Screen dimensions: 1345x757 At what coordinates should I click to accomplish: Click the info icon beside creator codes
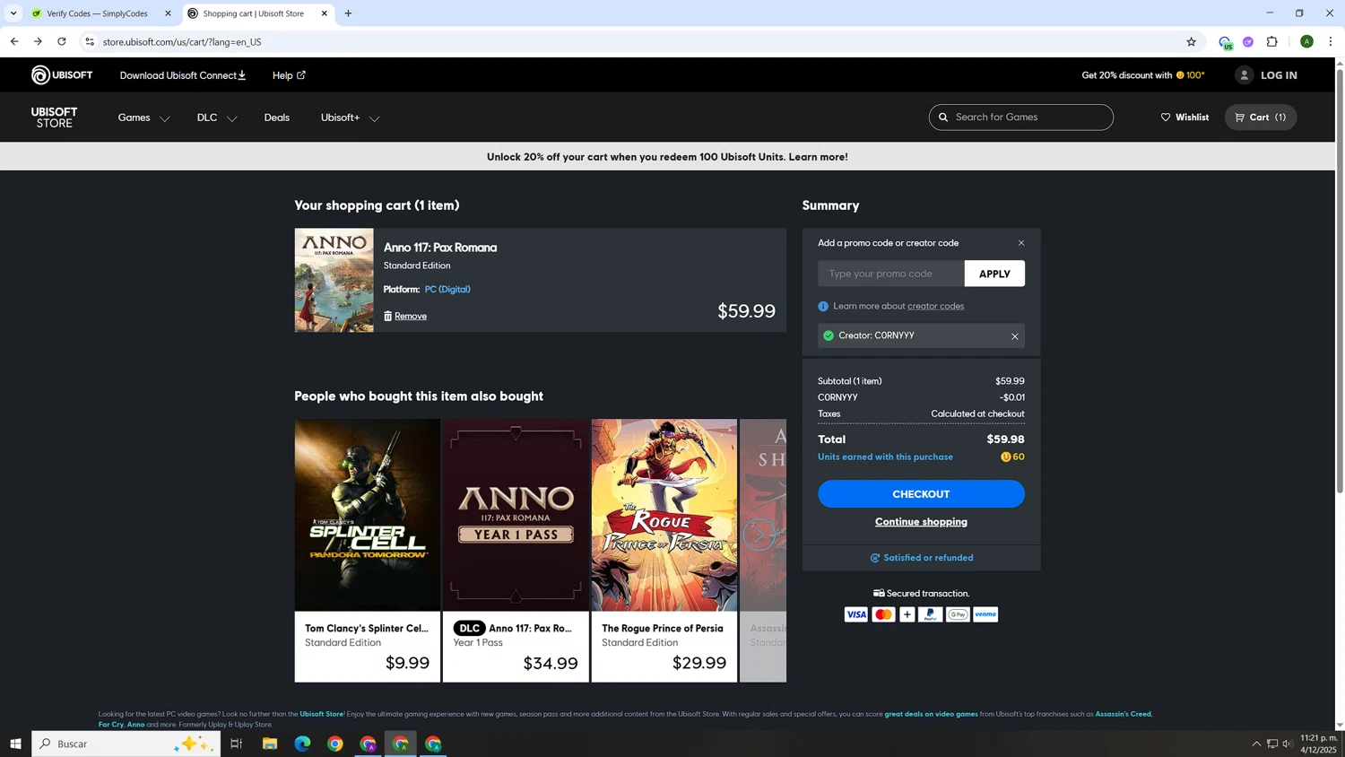(823, 307)
